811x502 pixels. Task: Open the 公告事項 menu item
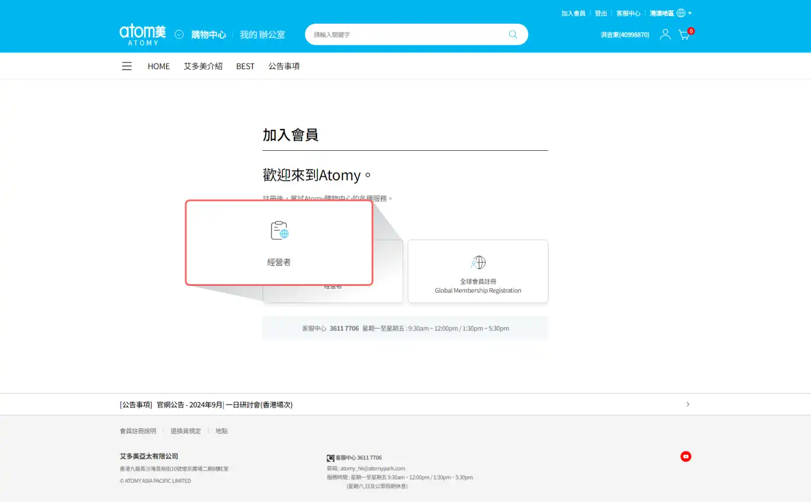[284, 66]
